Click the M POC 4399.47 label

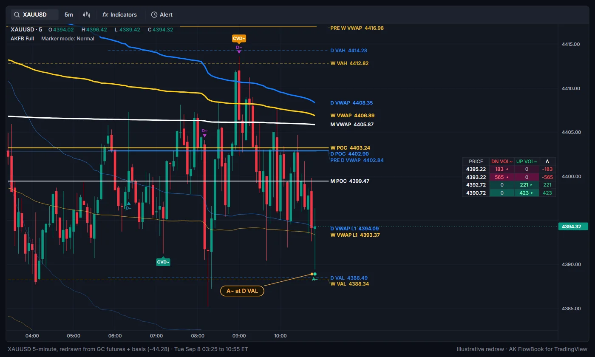[x=350, y=181]
